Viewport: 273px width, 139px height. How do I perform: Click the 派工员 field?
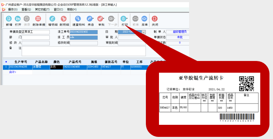(84, 38)
